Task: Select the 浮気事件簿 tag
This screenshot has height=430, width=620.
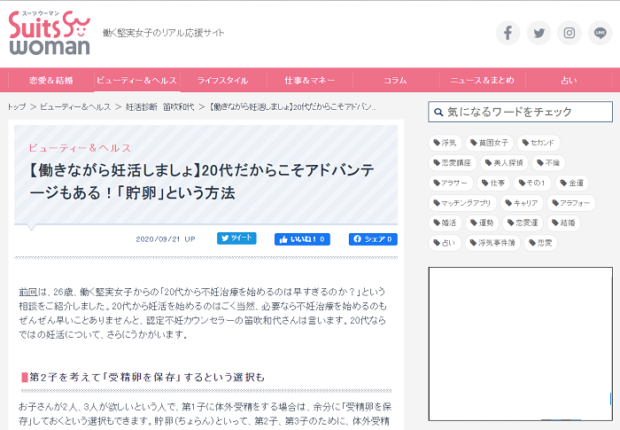Action: 493,242
